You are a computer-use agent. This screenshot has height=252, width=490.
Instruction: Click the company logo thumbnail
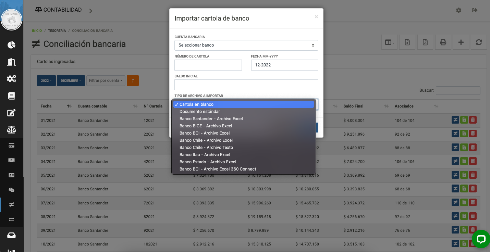pyautogui.click(x=12, y=20)
